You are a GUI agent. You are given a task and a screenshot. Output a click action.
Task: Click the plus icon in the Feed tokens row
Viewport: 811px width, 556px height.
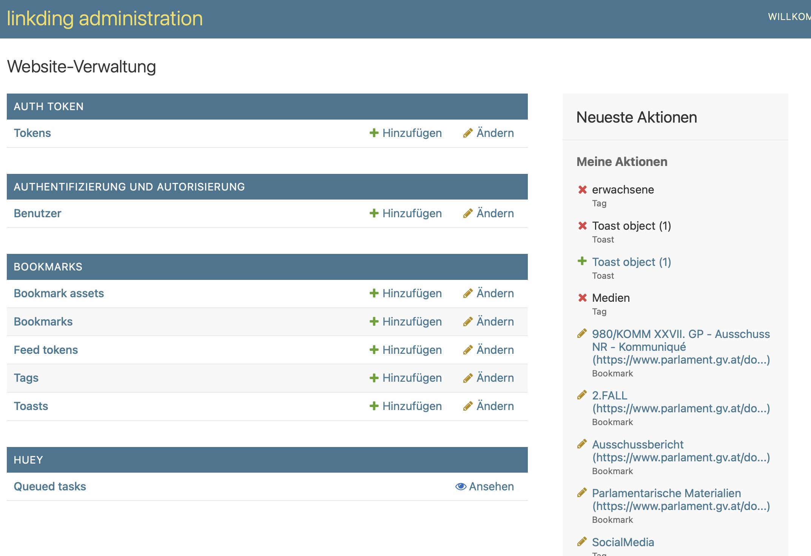pyautogui.click(x=374, y=350)
